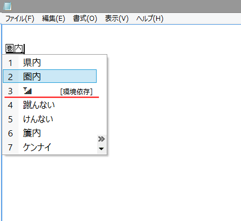Image resolution: width=241 pixels, height=221 pixels.
Task: Choose the signal bars symbol candidate
Action: (x=49, y=91)
